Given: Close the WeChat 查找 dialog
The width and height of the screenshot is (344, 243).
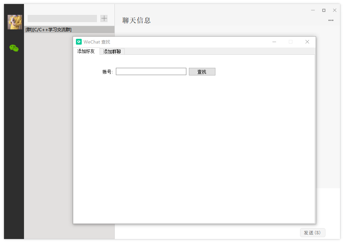Looking at the screenshot, I should point(307,42).
